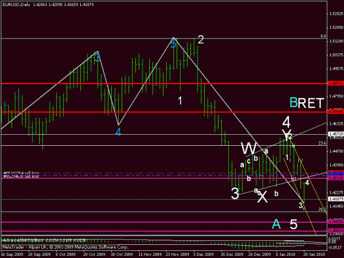Select the magenta 1.40556 price label
Screen dimensions: 344x258
336,222
